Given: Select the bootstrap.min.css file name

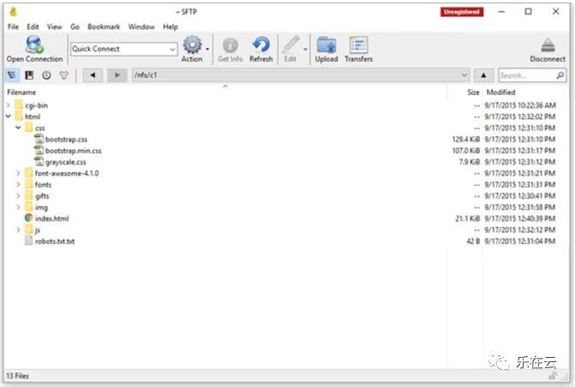Looking at the screenshot, I should click(x=74, y=151).
